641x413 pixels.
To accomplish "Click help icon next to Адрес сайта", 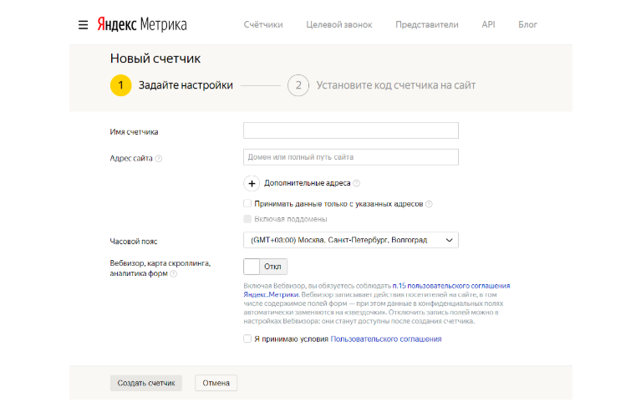I will [159, 158].
